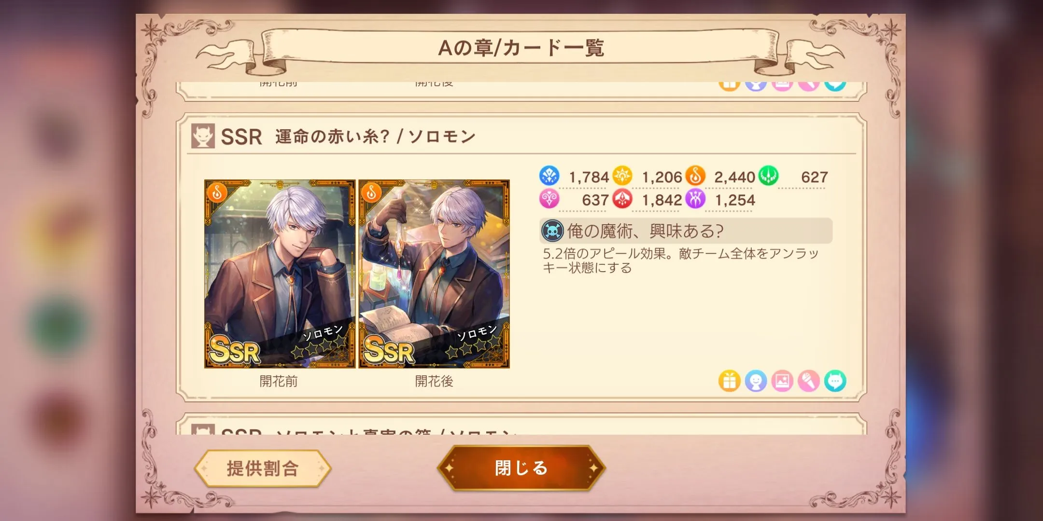Tap the pink microphone voice icon
The width and height of the screenshot is (1043, 521).
point(809,381)
